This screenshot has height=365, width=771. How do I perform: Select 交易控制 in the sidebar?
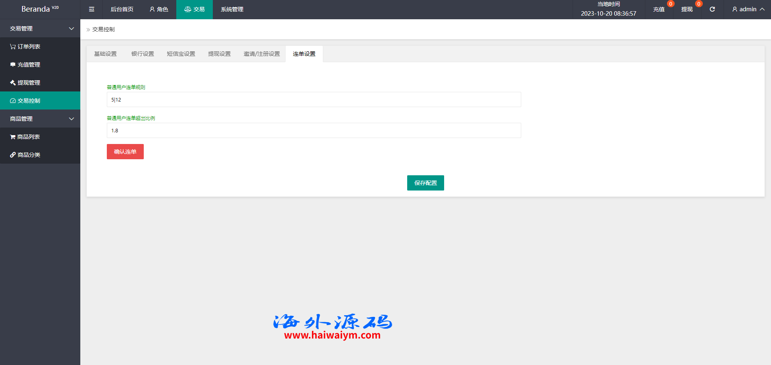[25, 101]
